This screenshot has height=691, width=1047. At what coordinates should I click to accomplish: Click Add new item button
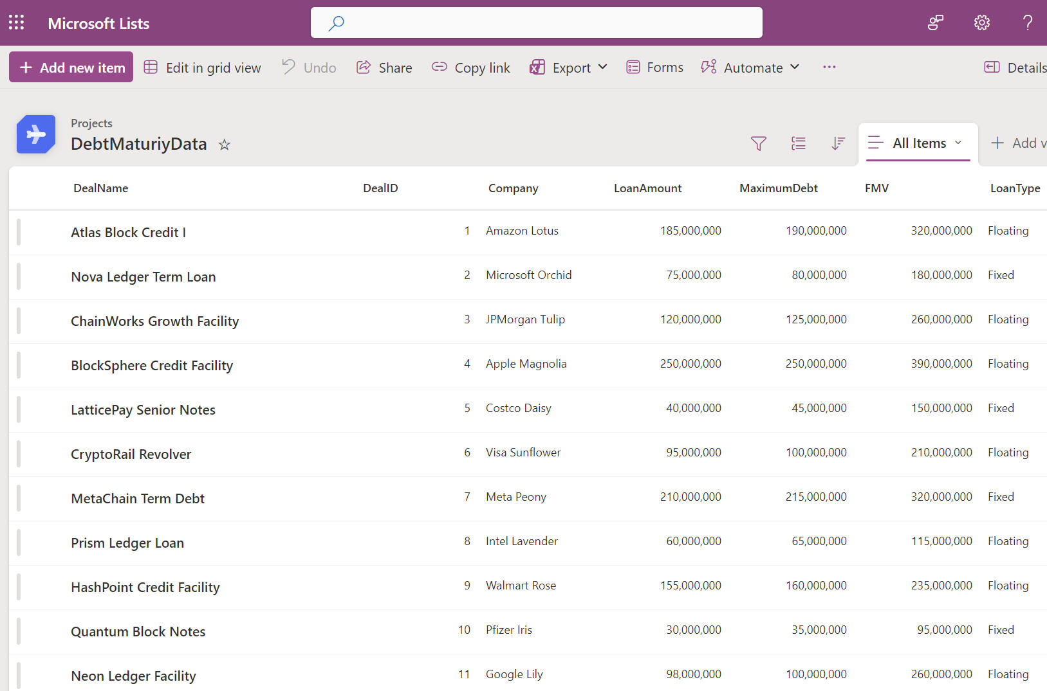point(71,67)
